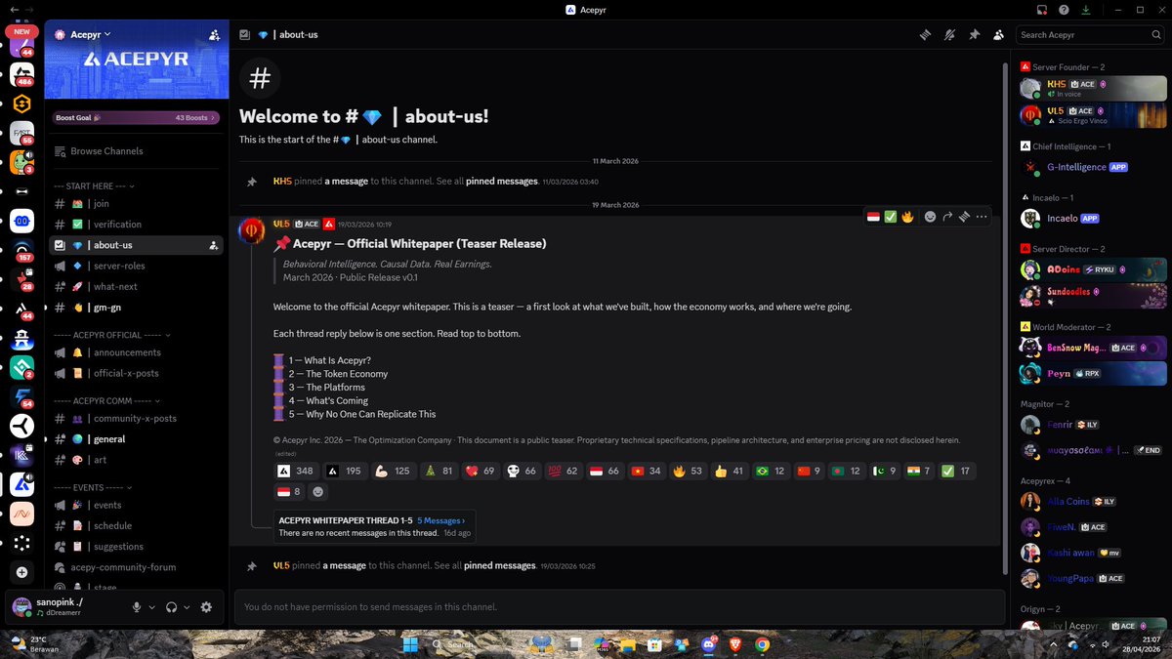Mute the microphone in user panel
Image resolution: width=1172 pixels, height=659 pixels.
click(138, 607)
